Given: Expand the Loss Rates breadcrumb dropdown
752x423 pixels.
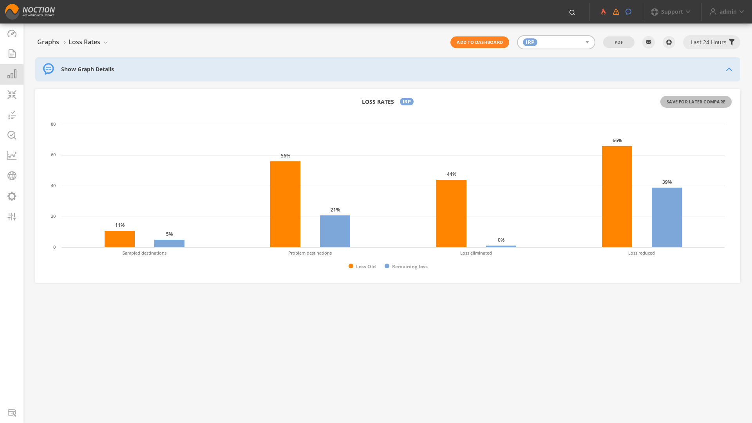Looking at the screenshot, I should click(105, 42).
